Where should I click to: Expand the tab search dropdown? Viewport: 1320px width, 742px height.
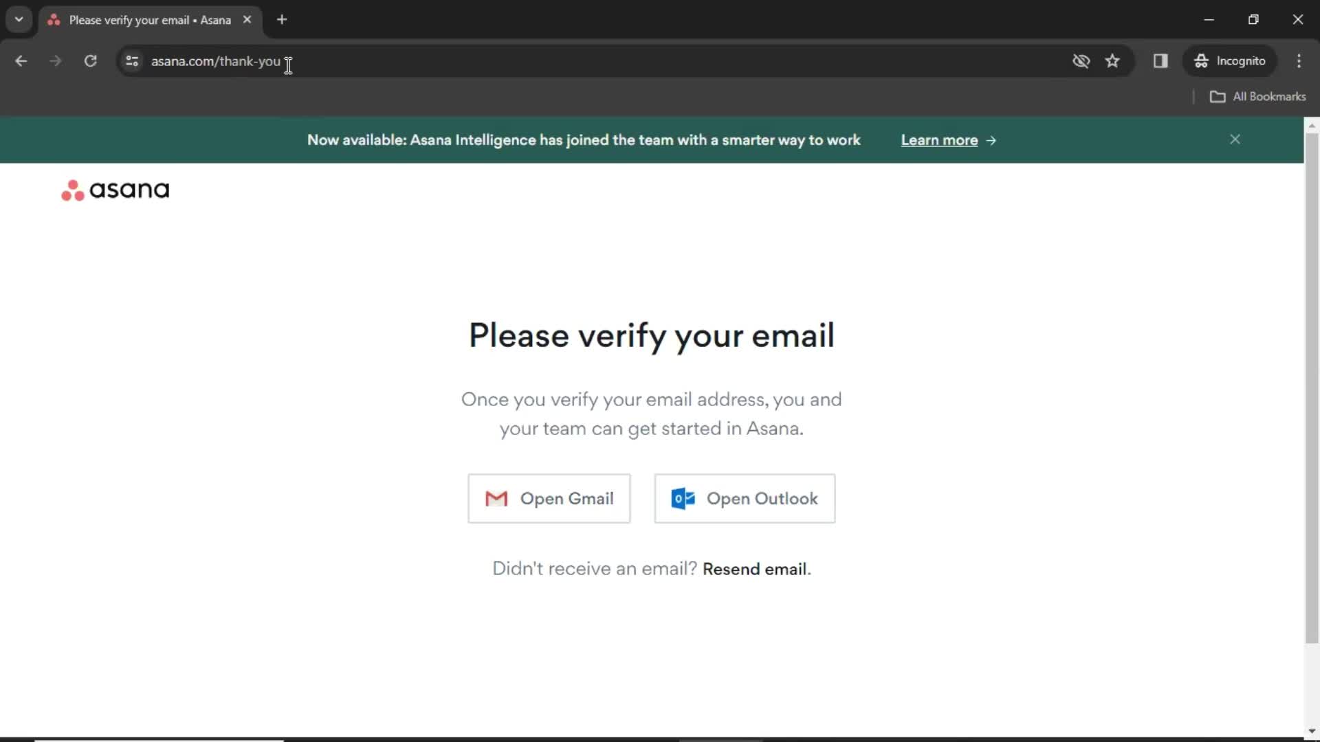click(x=19, y=19)
